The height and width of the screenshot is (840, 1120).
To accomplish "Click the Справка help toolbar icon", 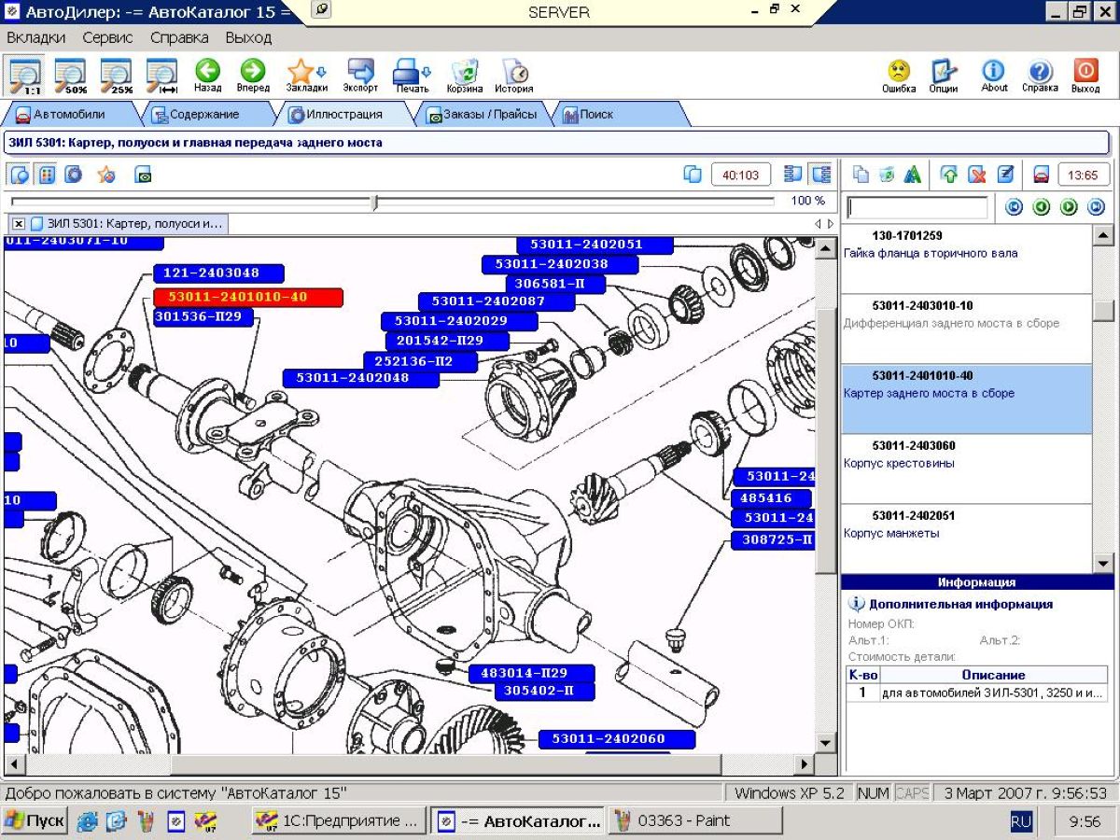I will (x=1040, y=76).
